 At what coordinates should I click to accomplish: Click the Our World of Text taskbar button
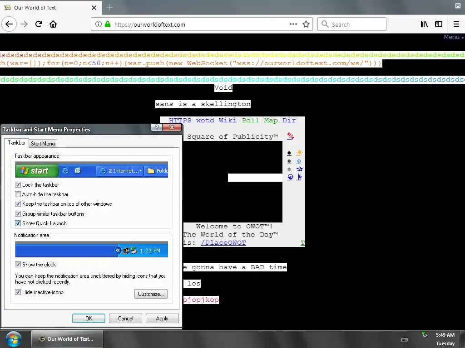[x=67, y=339]
